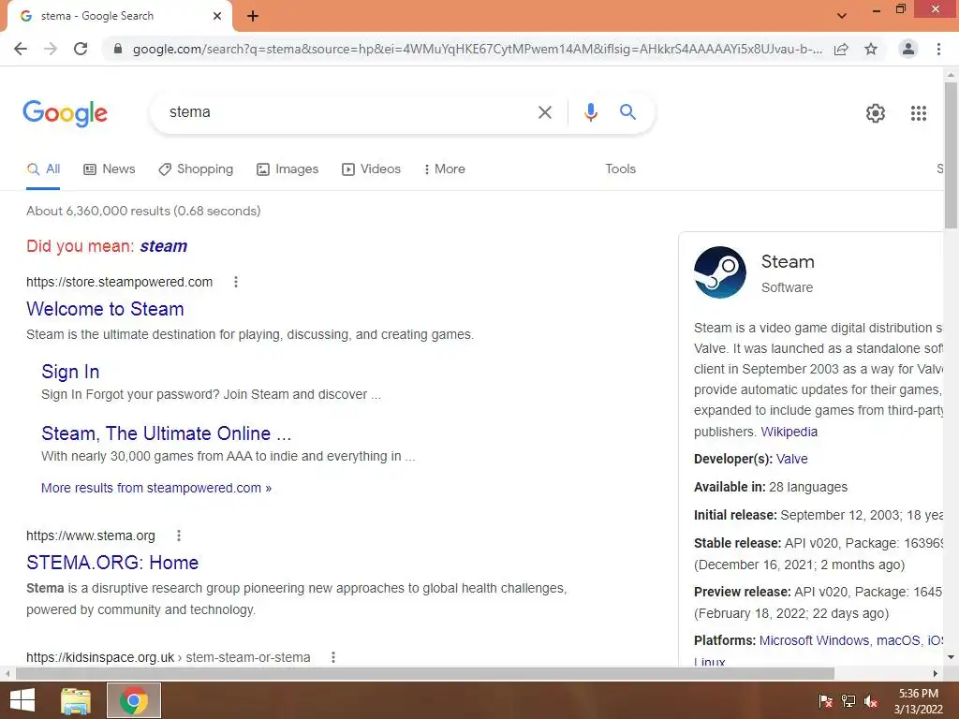Bookmark this tab with star icon

pyautogui.click(x=871, y=49)
